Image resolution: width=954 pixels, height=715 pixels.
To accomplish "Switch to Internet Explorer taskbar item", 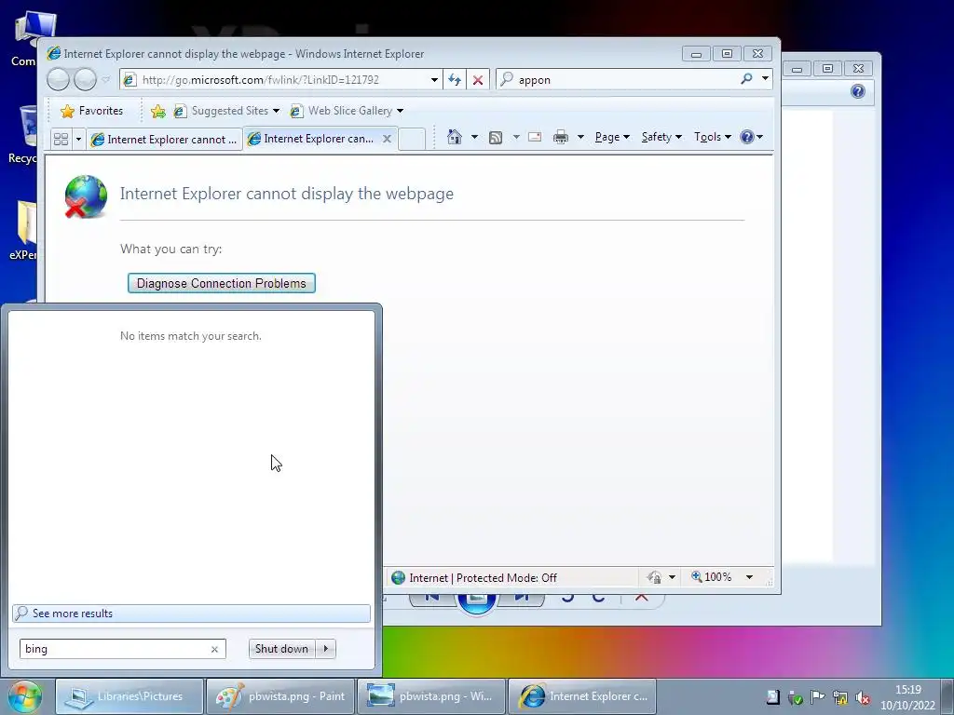I will [582, 696].
